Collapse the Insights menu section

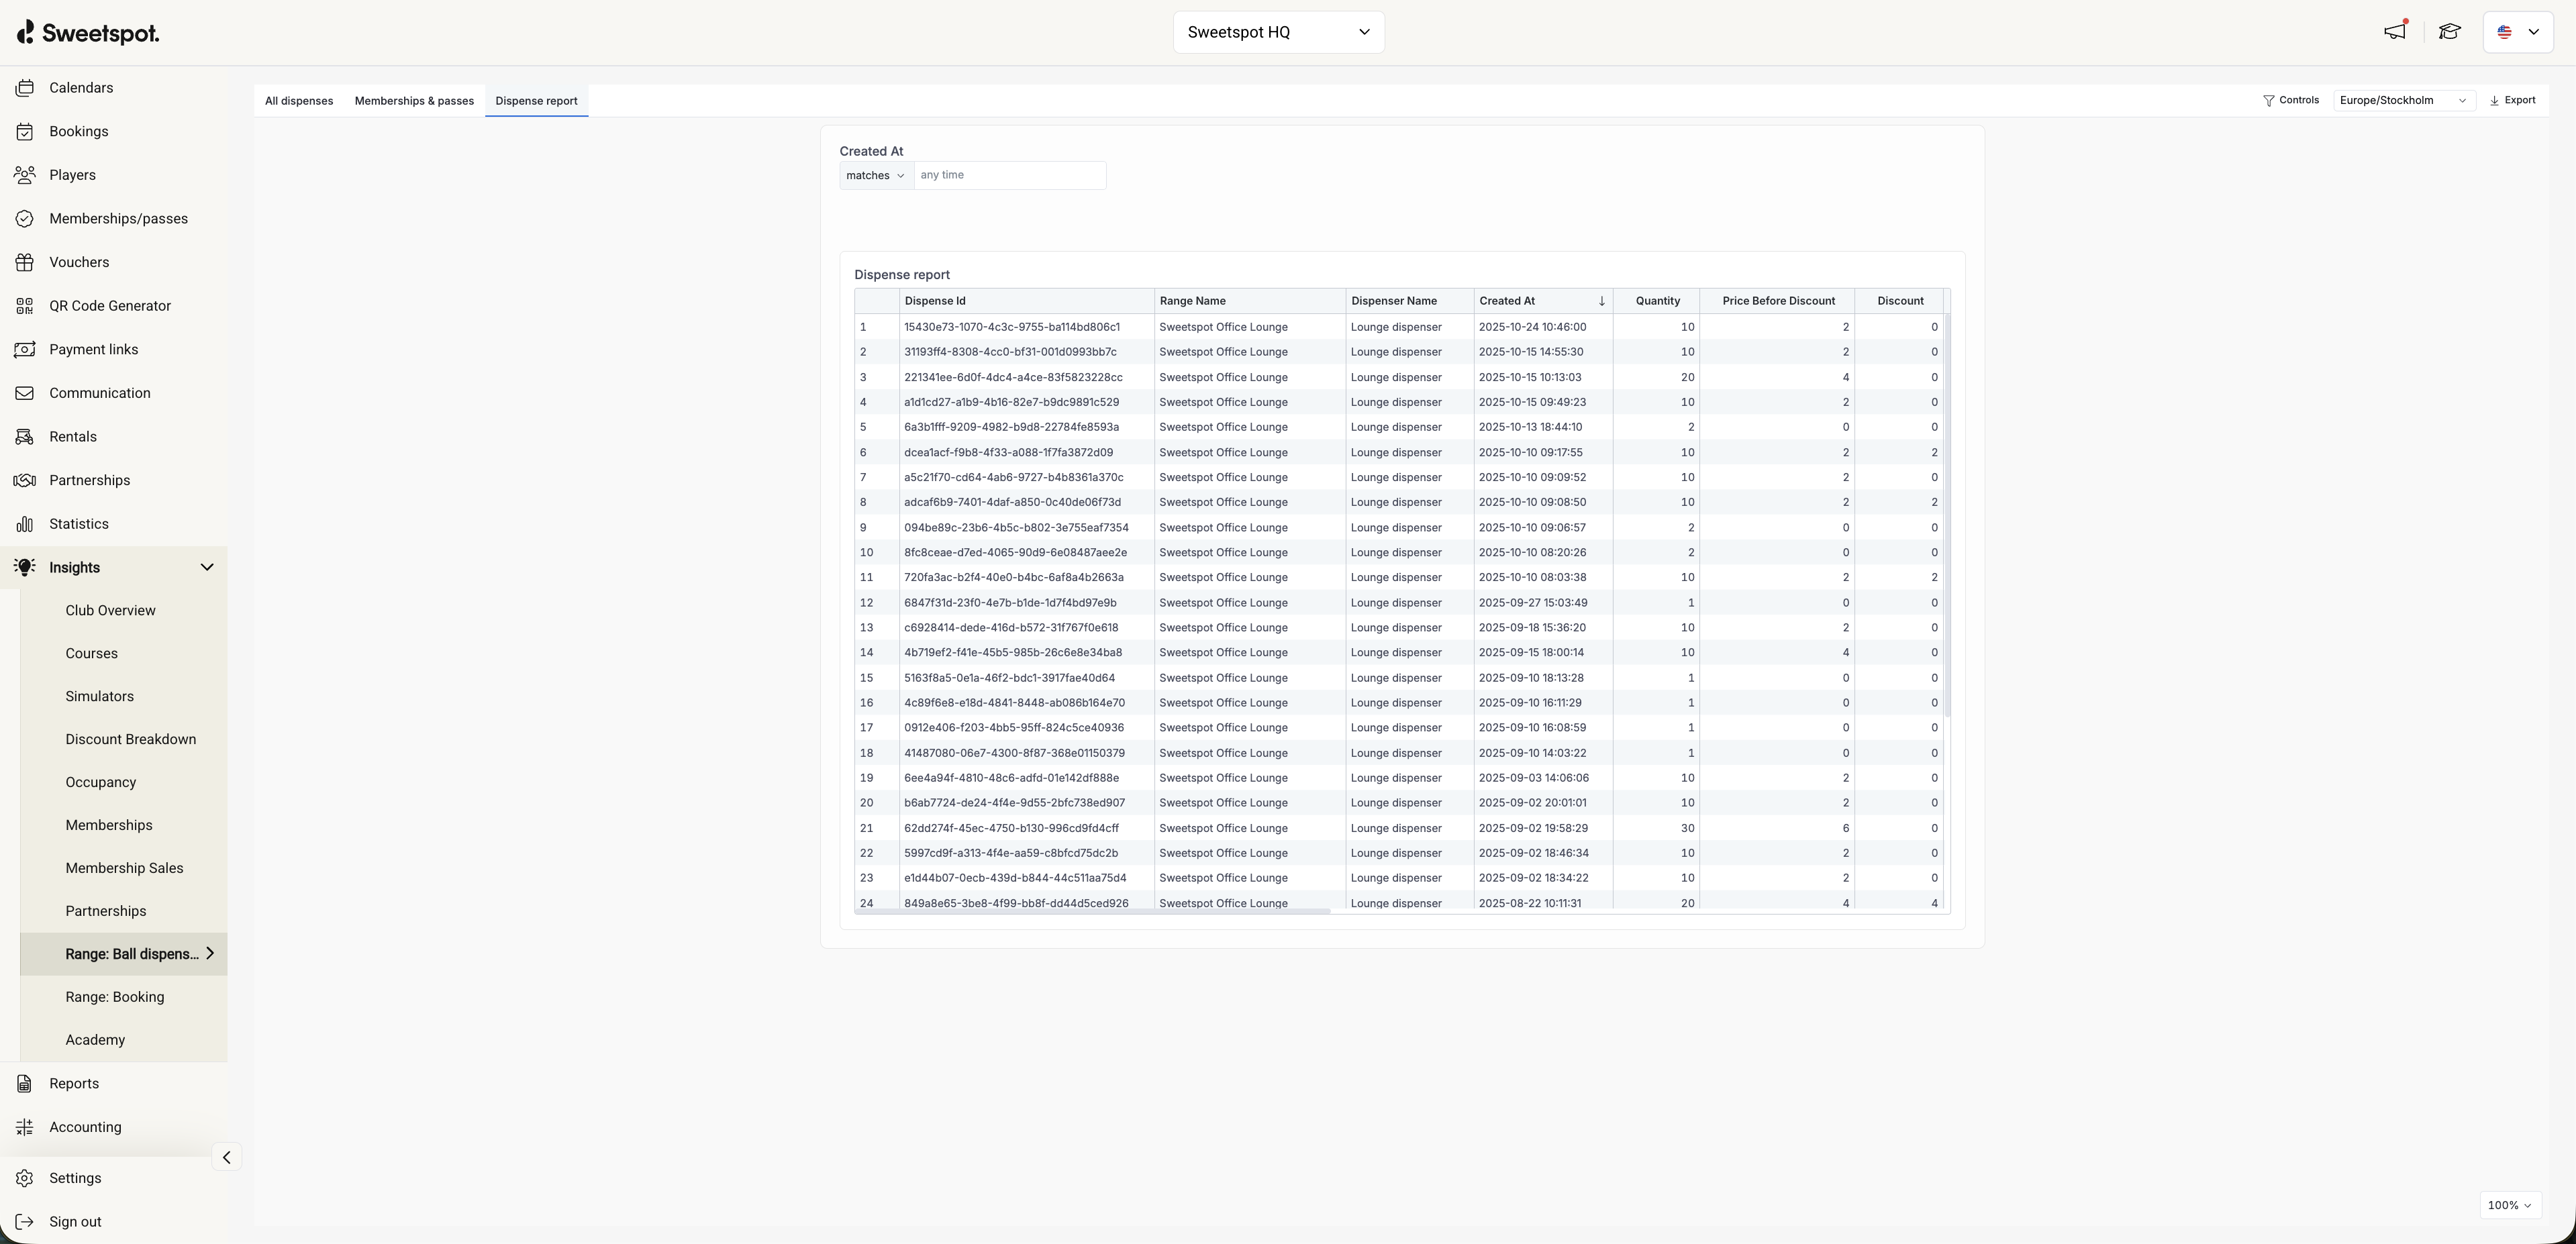click(206, 567)
